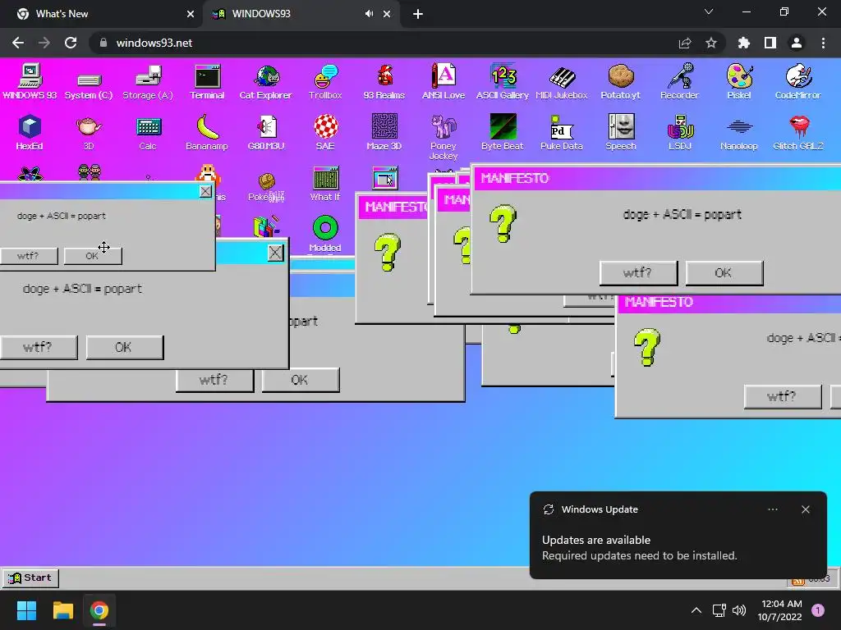This screenshot has height=630, width=841.
Task: Launch the ANSI Love icon
Action: click(x=443, y=82)
